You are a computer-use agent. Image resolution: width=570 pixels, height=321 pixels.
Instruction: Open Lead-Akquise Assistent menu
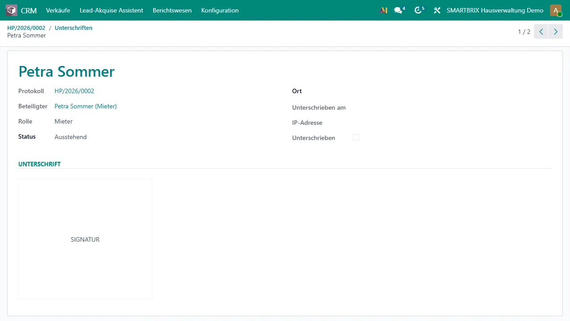[111, 10]
